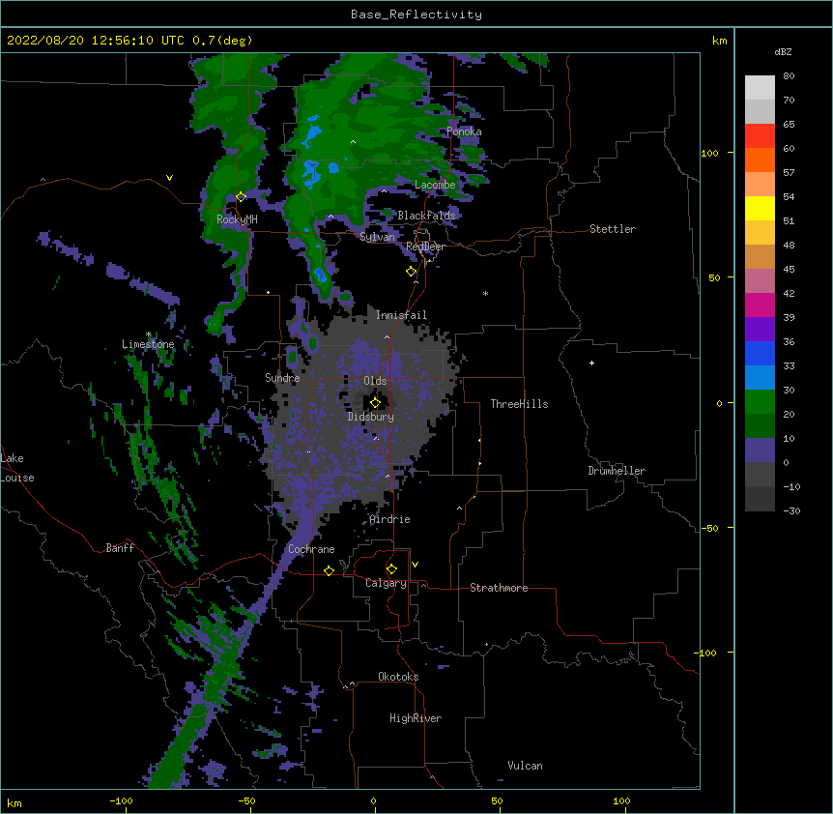Viewport: 833px width, 814px height.
Task: Click the Stettler town label
Action: pyautogui.click(x=613, y=229)
